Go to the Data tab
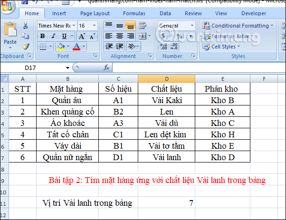The image size is (286, 220). point(165,13)
